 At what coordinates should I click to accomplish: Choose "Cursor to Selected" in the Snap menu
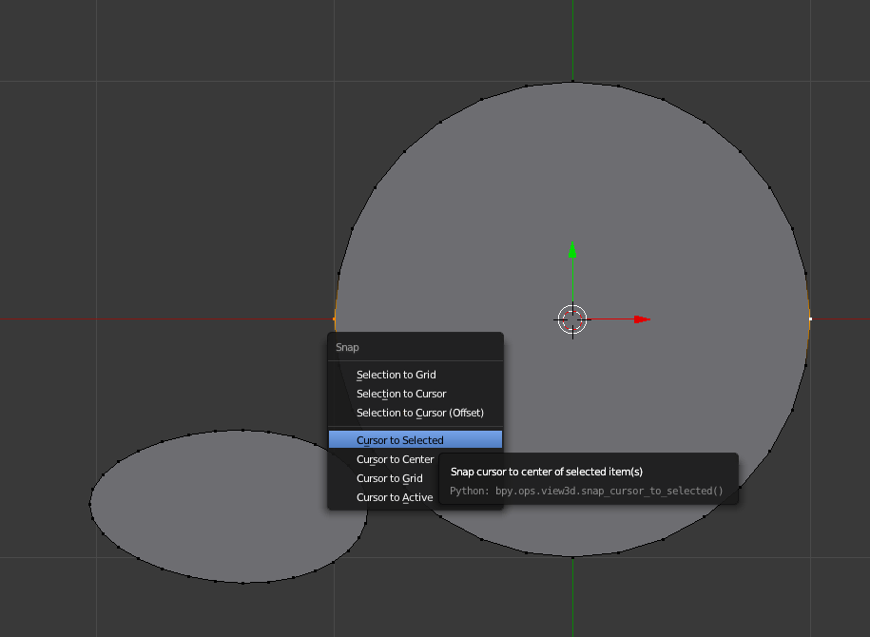pyautogui.click(x=399, y=439)
